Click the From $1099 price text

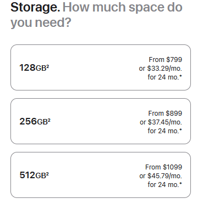(163, 167)
